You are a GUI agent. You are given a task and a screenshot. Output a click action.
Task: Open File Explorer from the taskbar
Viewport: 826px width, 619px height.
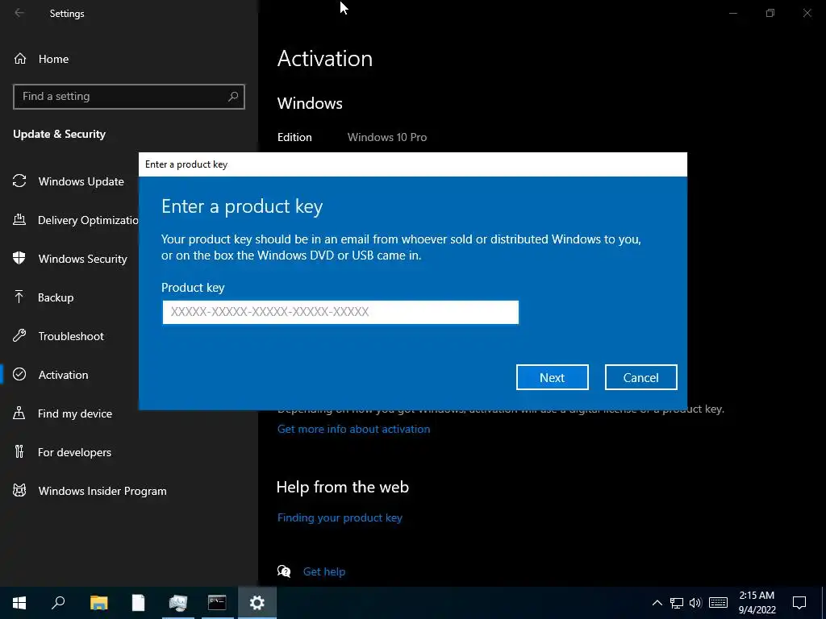tap(98, 603)
